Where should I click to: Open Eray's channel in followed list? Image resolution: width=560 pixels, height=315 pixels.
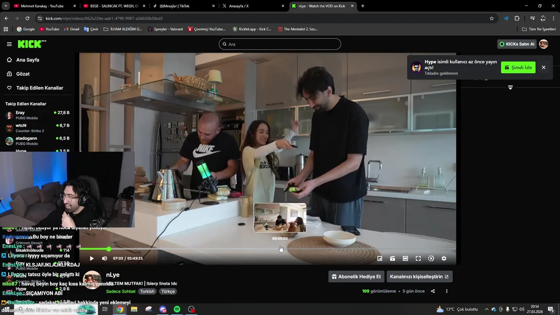coord(37,115)
